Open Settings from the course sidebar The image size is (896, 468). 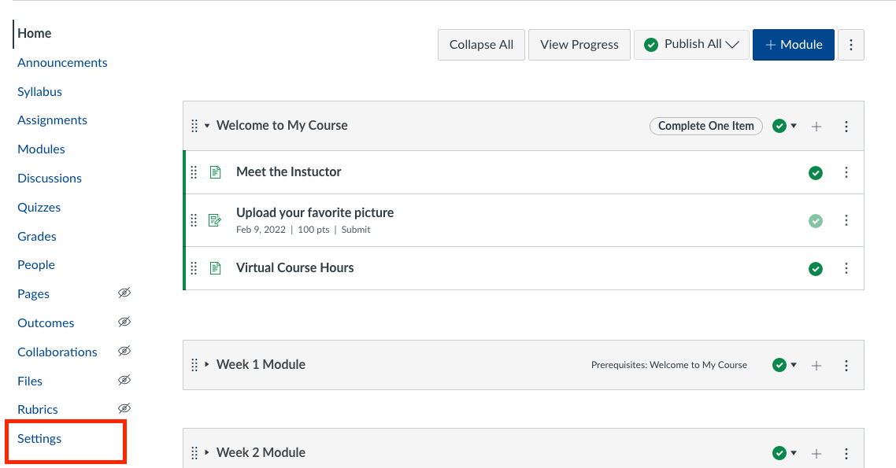[x=39, y=438]
